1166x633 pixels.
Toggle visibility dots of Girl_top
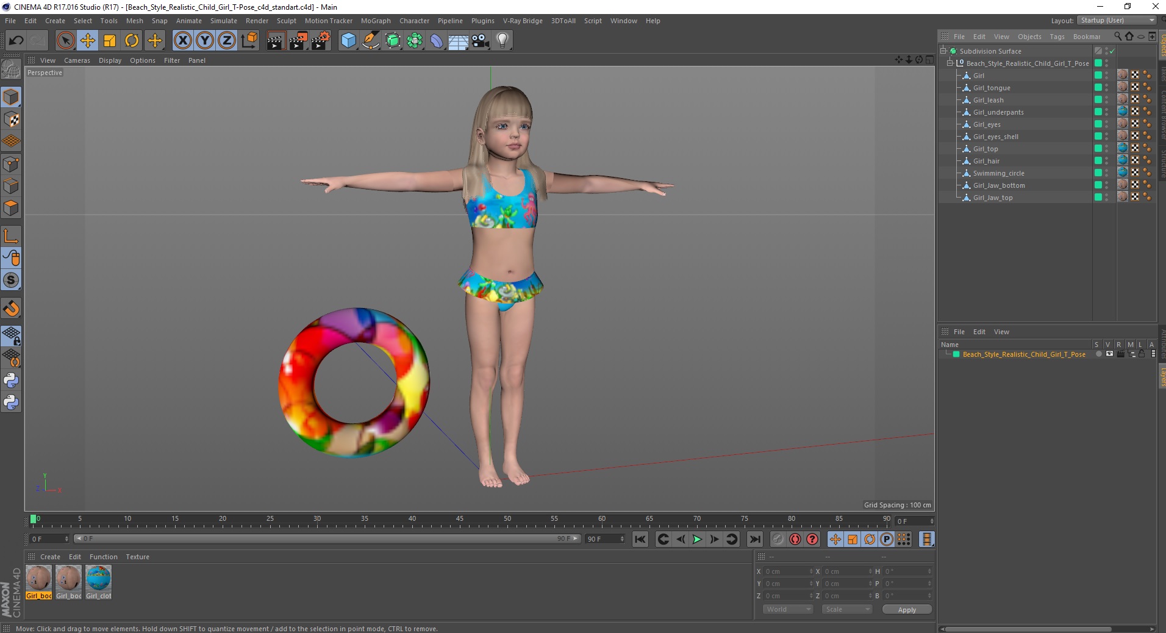[1107, 148]
